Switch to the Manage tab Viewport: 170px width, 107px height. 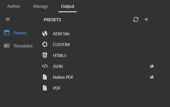pyautogui.click(x=41, y=6)
